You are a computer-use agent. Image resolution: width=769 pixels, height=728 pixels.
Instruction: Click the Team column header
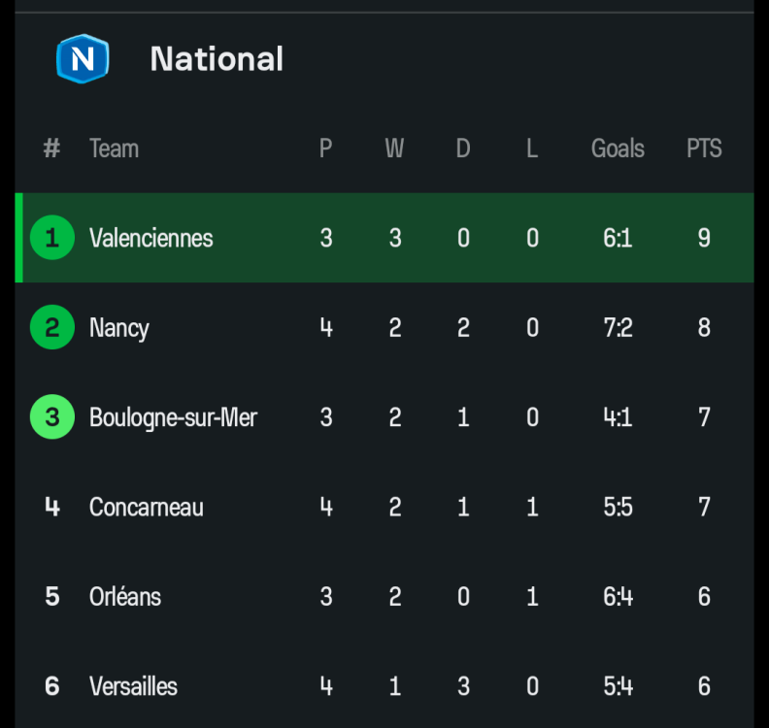click(x=114, y=149)
